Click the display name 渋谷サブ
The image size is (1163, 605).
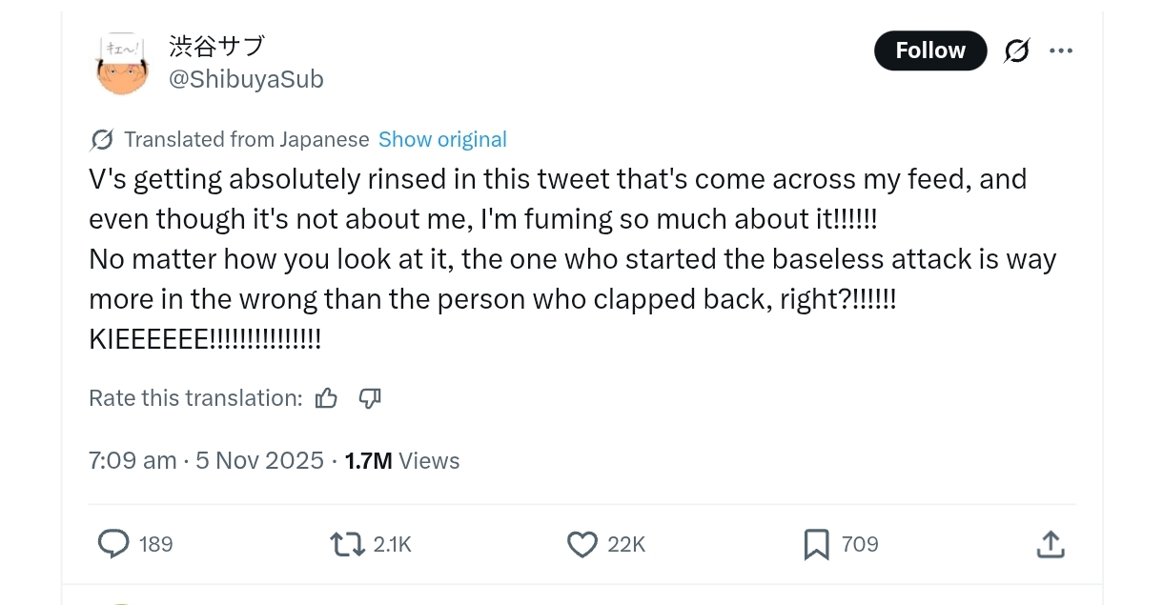pos(216,46)
